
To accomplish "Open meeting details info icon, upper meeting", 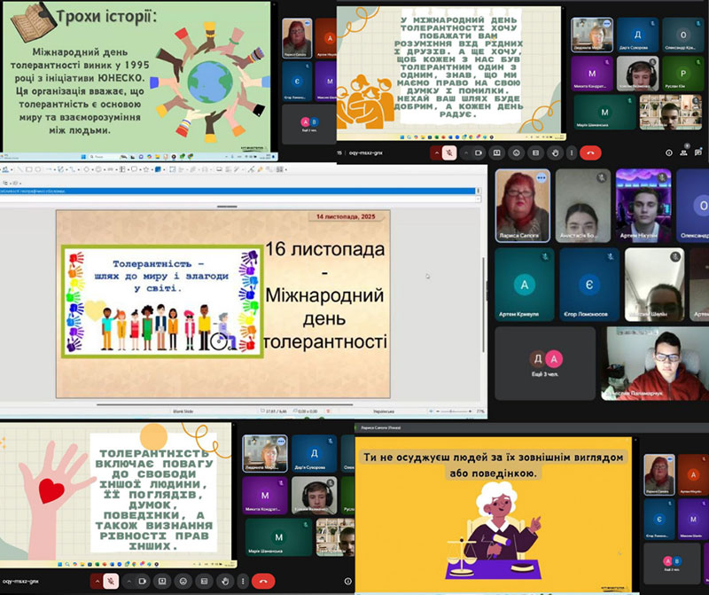I will (669, 153).
